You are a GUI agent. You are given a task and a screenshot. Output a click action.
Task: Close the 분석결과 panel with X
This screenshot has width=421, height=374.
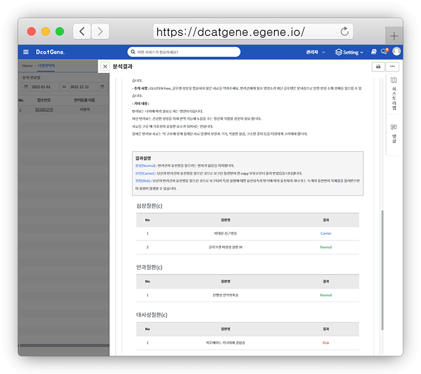105,66
